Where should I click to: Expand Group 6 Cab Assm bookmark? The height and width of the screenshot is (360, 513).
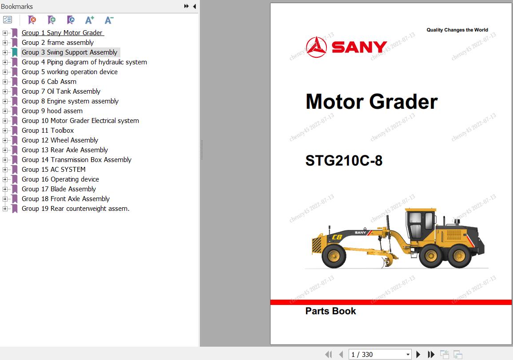point(5,82)
